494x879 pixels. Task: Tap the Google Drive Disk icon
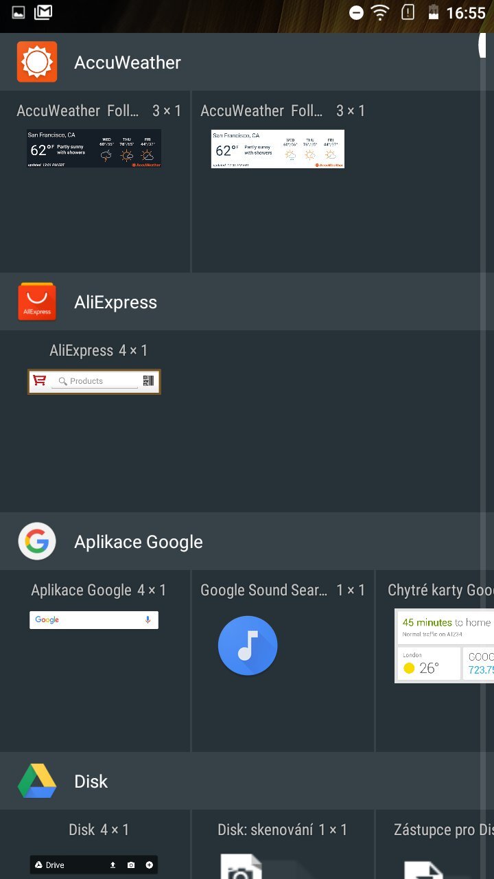pos(37,781)
